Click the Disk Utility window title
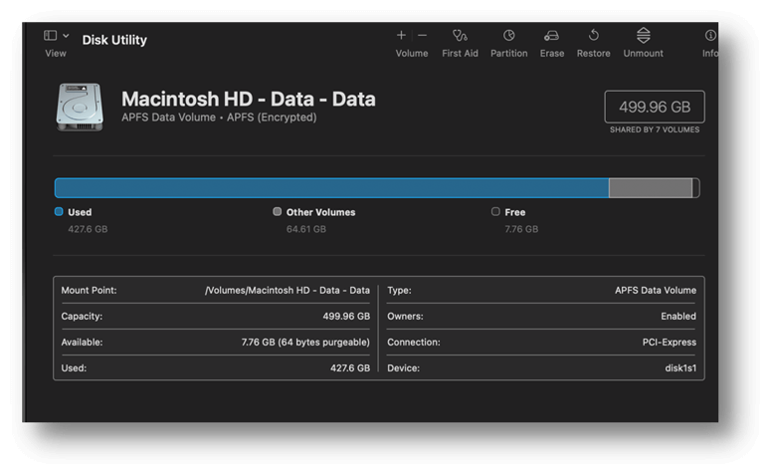This screenshot has width=771, height=475. tap(114, 40)
